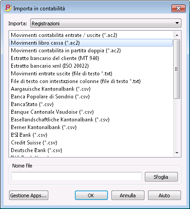Select Credit Suisse (*.csv) format
The image size is (190, 209).
pos(34,143)
